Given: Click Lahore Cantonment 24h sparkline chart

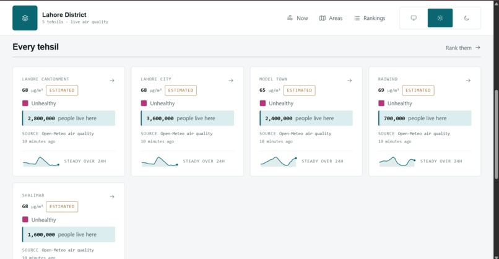Looking at the screenshot, I should [41, 162].
